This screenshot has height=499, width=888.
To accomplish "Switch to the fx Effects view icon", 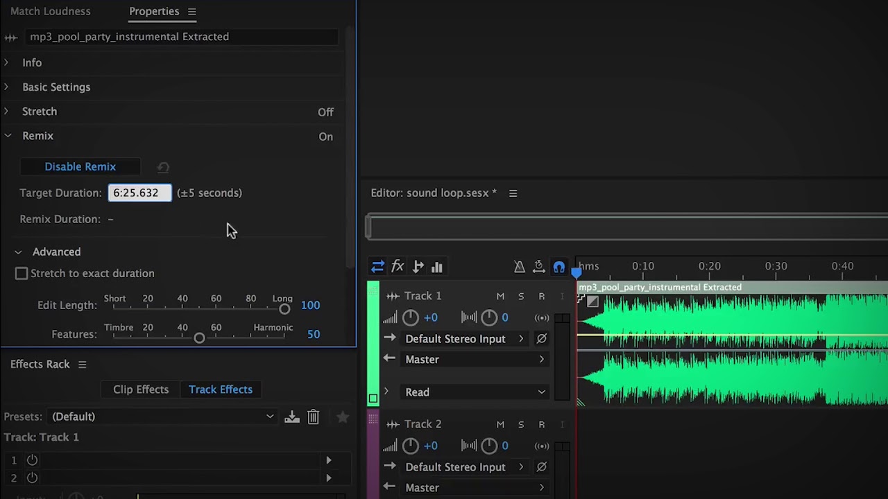I will pos(398,267).
